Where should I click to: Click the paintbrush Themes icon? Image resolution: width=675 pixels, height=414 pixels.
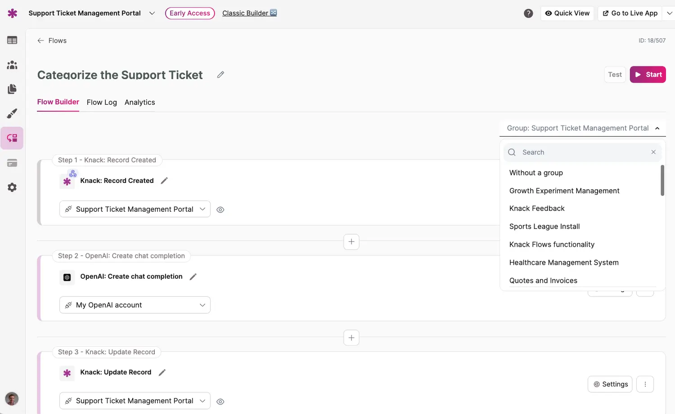pos(12,113)
